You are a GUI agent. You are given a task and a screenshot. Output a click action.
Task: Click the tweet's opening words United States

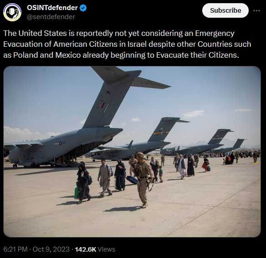coord(42,33)
